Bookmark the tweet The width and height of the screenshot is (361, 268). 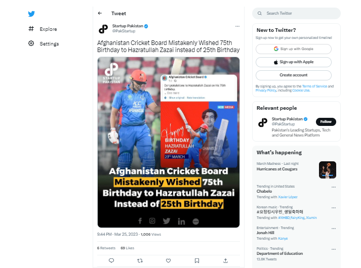pyautogui.click(x=197, y=260)
